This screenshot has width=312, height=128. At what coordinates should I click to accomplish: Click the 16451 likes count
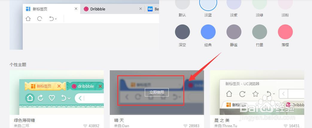(294, 126)
